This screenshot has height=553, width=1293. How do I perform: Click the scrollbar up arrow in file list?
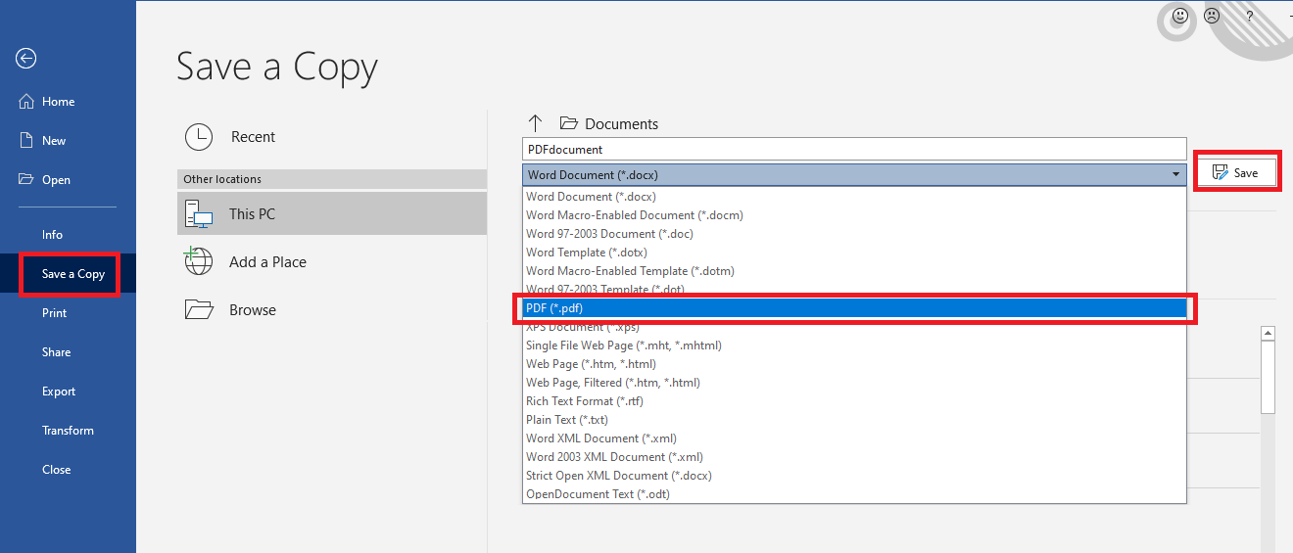(x=1269, y=334)
